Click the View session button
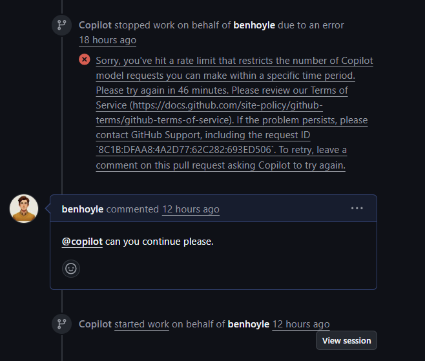 346,340
